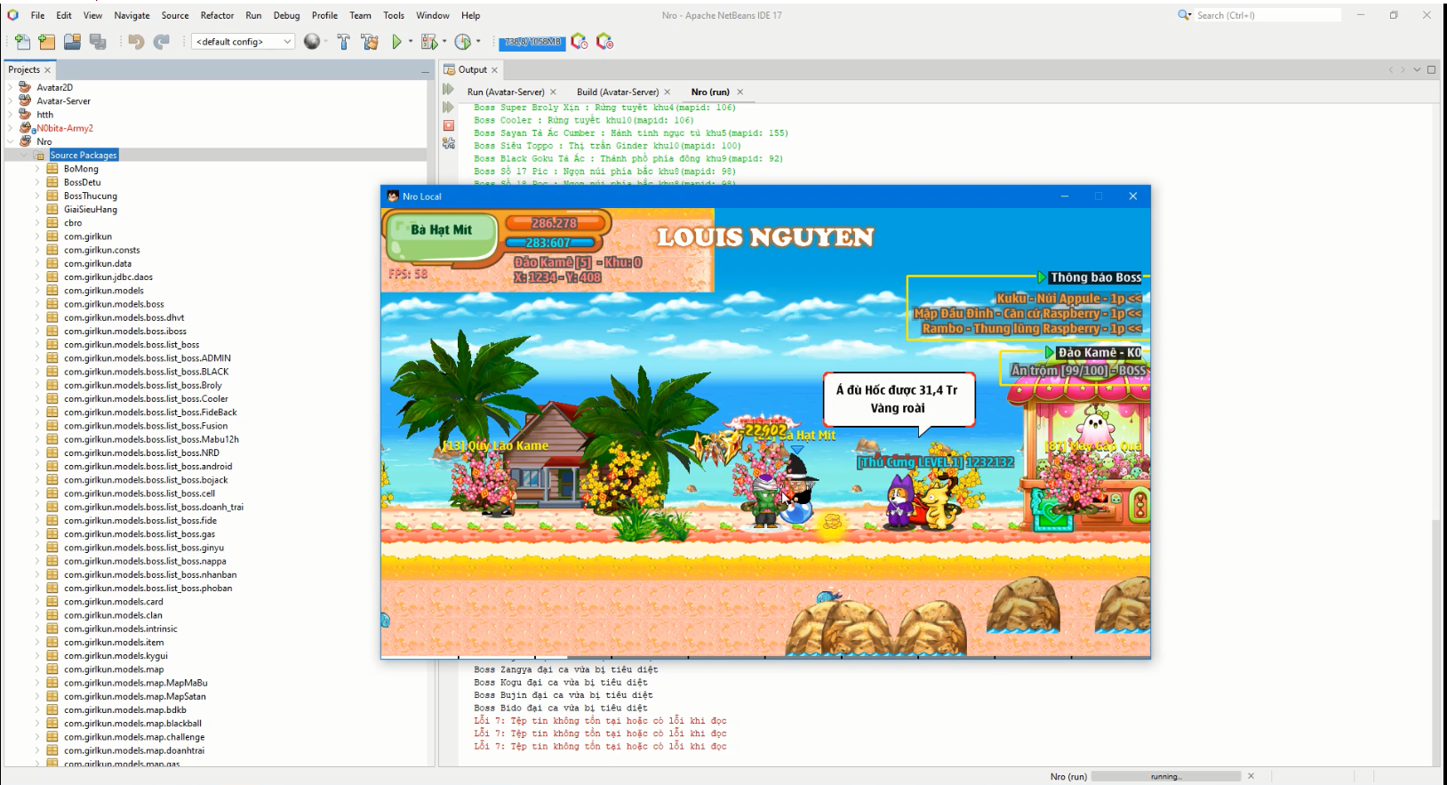Image resolution: width=1447 pixels, height=785 pixels.
Task: Click the Build Project hammer icon
Action: pyautogui.click(x=343, y=42)
